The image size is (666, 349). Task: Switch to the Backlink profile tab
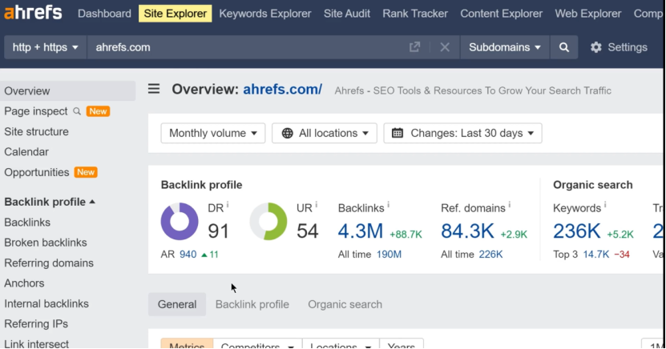[252, 304]
